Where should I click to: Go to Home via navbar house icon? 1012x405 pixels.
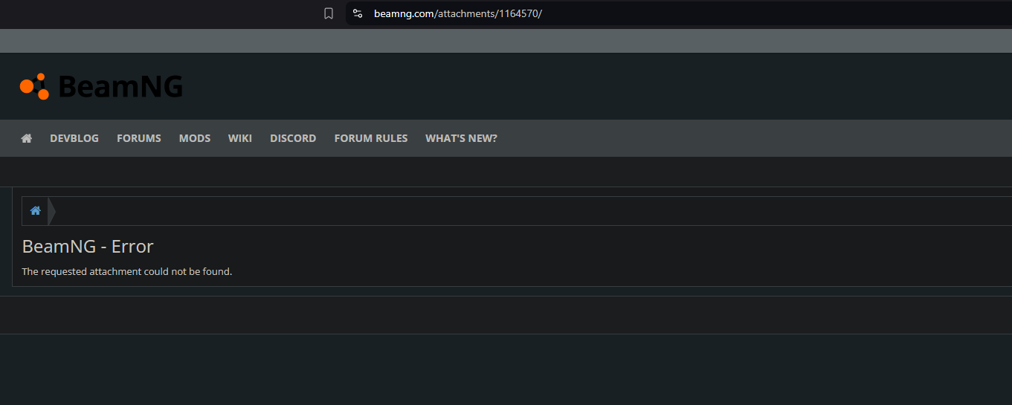pyautogui.click(x=27, y=138)
